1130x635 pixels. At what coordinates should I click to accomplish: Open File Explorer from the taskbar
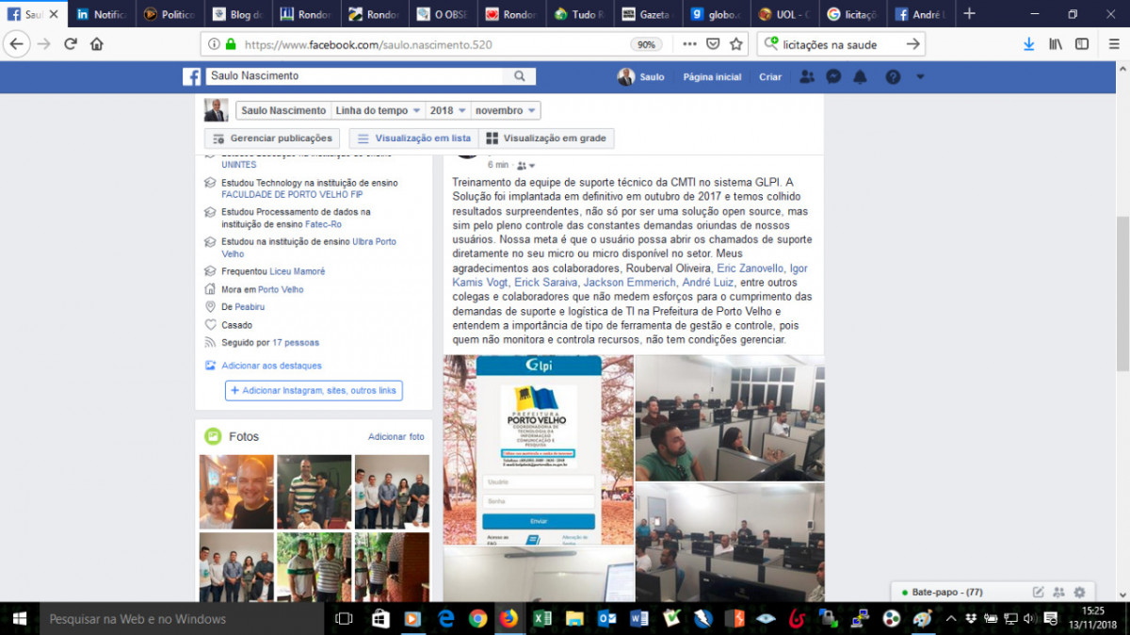coord(574,619)
